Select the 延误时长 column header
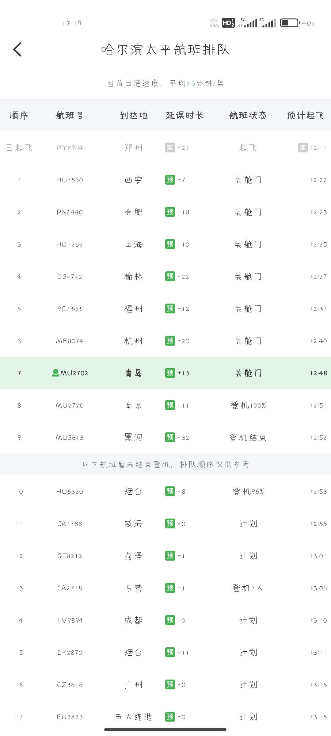 (185, 116)
